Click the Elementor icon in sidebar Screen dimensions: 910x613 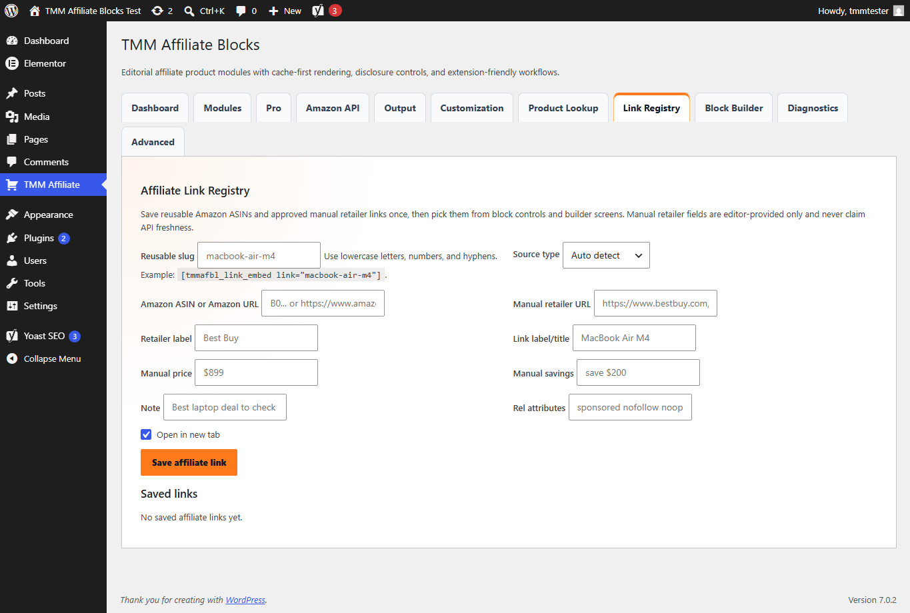coord(12,63)
